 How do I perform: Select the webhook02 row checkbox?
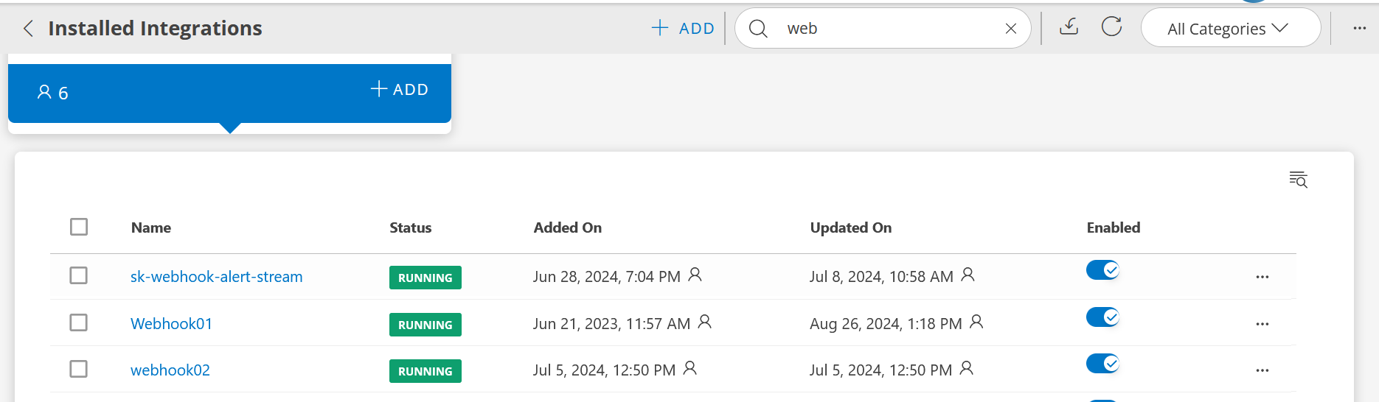coord(79,369)
